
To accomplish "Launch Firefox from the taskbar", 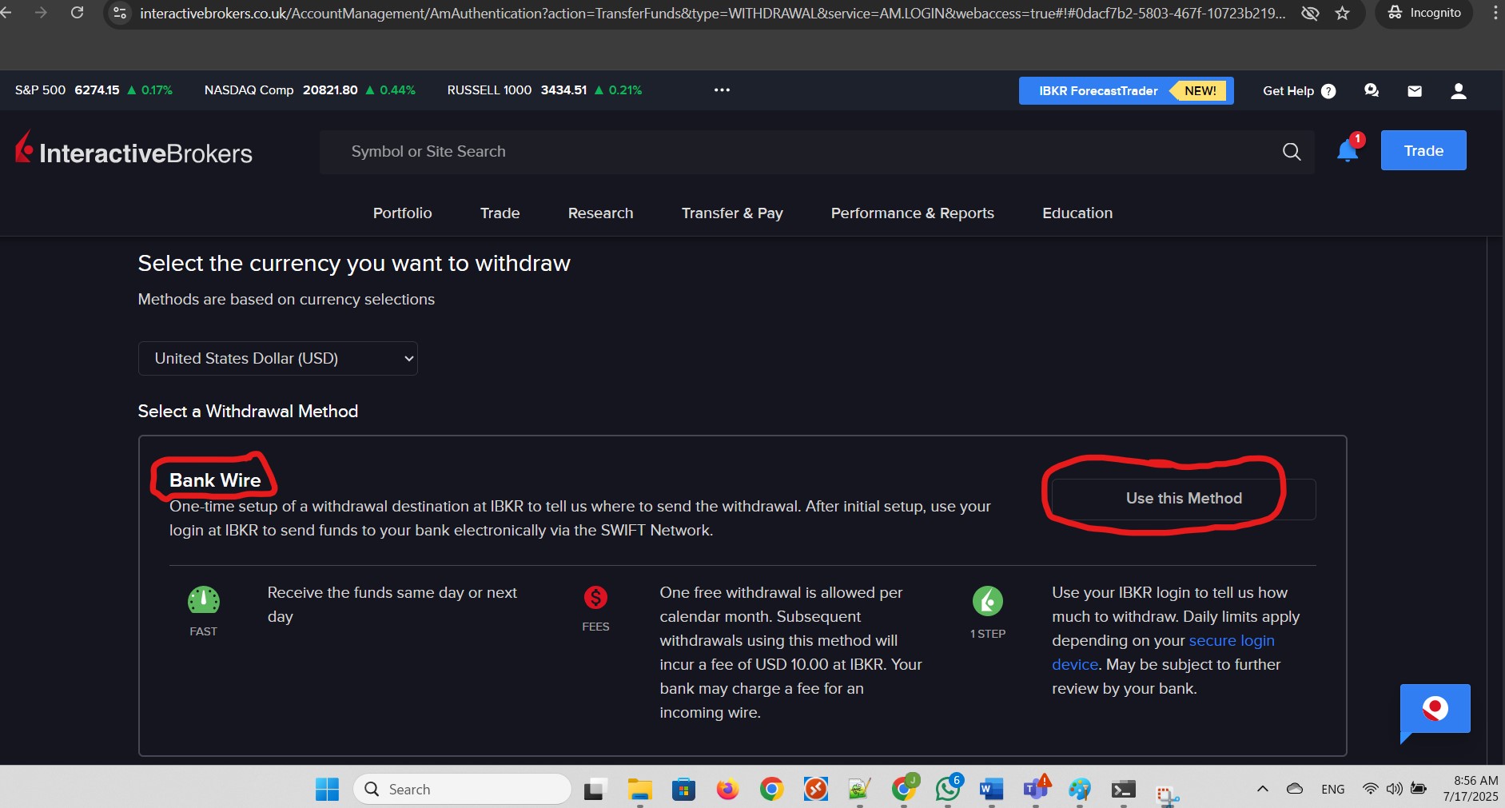I will [x=727, y=790].
